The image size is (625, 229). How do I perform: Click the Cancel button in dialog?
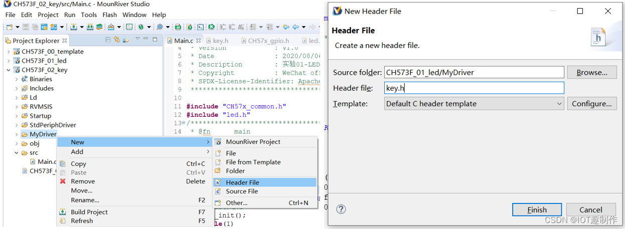click(x=591, y=209)
